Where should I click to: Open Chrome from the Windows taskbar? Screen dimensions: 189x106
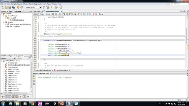32,104
